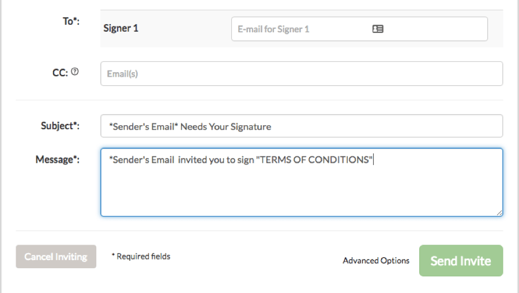
Task: Hit the green Send Invite button
Action: pos(461,261)
